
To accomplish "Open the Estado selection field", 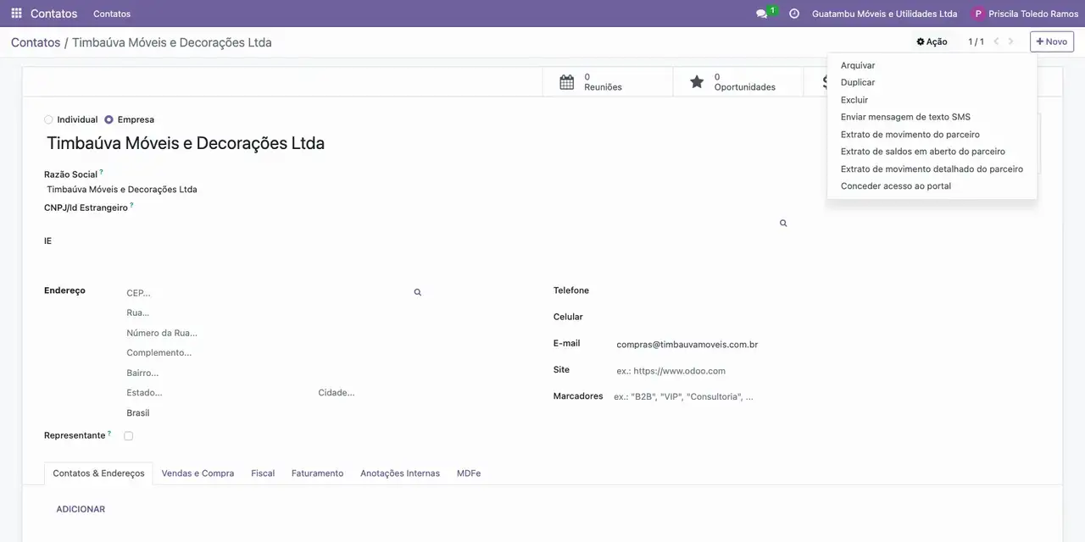I will pyautogui.click(x=219, y=393).
